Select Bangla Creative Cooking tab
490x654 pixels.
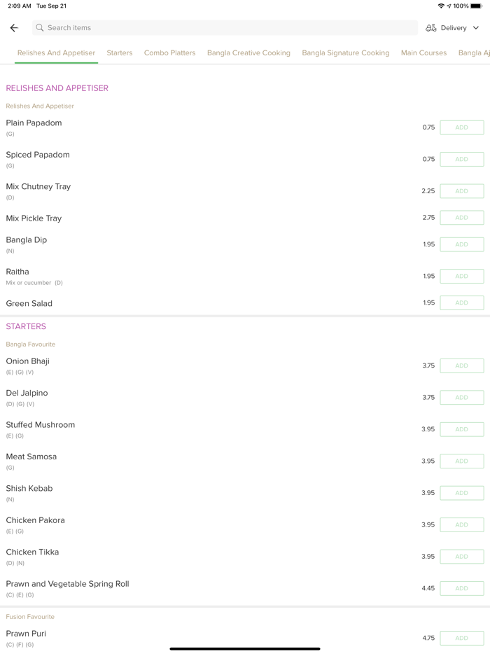(x=248, y=53)
